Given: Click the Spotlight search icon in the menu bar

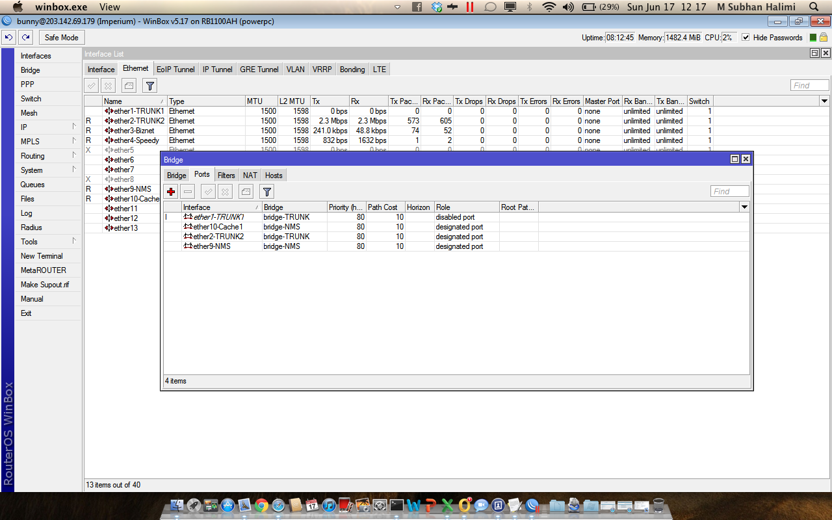Looking at the screenshot, I should coord(813,7).
